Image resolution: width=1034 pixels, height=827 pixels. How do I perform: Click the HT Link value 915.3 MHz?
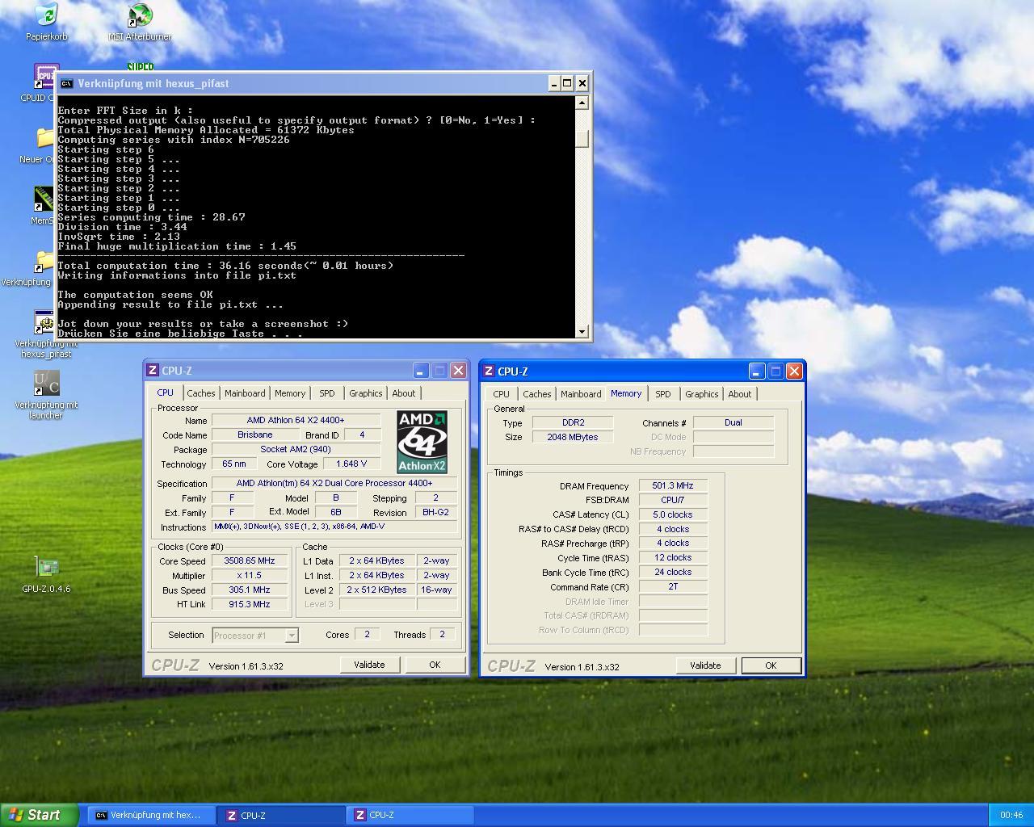pos(250,604)
